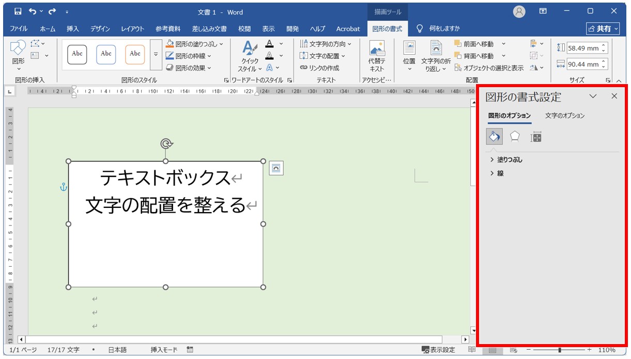
Task: Open 図形の塗りつぶし fill menu
Action: [194, 44]
